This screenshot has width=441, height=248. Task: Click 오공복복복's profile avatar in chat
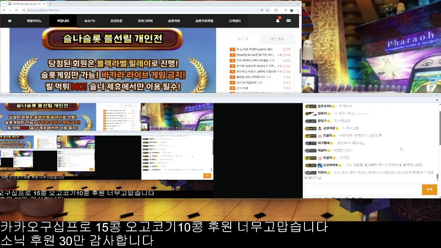[x=320, y=165]
